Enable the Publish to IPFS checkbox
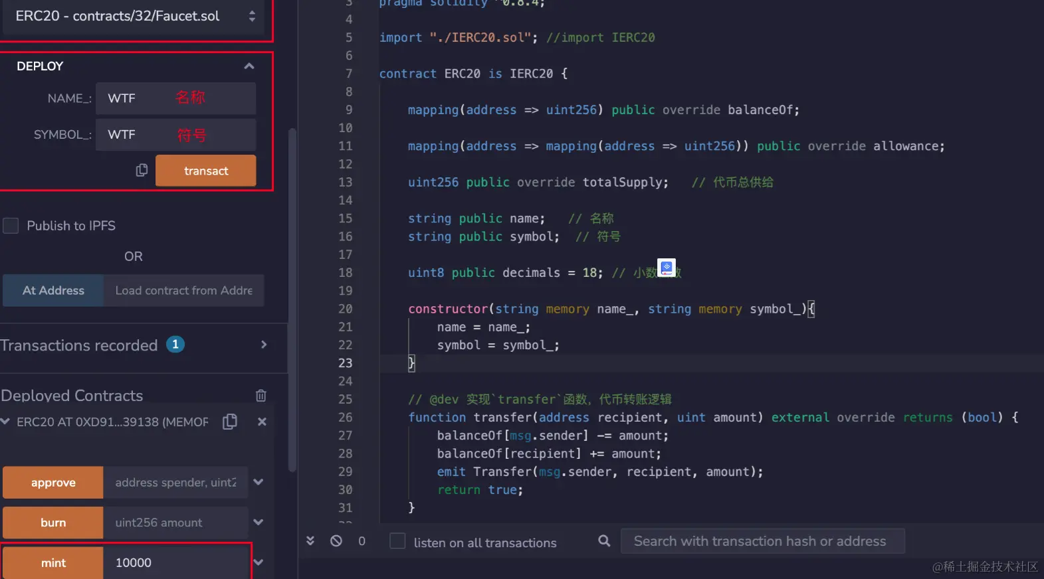The height and width of the screenshot is (579, 1044). coord(11,226)
